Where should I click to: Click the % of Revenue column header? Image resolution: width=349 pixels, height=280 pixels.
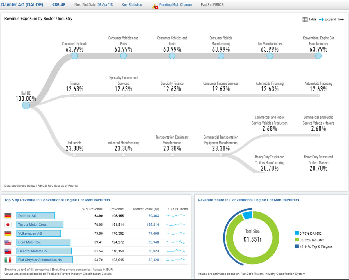pos(92,209)
